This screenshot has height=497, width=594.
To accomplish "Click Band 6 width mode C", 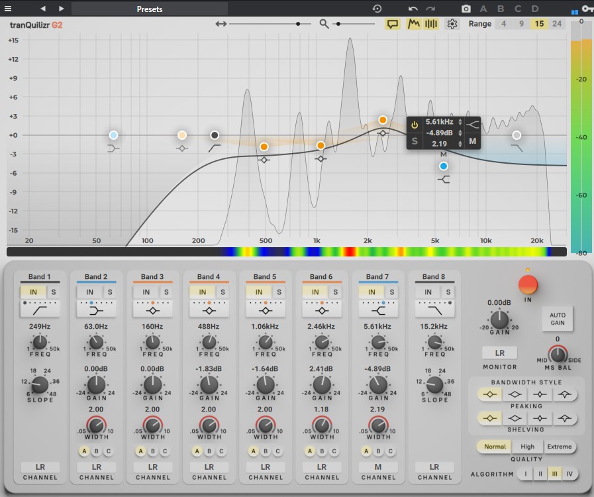I will [x=334, y=451].
